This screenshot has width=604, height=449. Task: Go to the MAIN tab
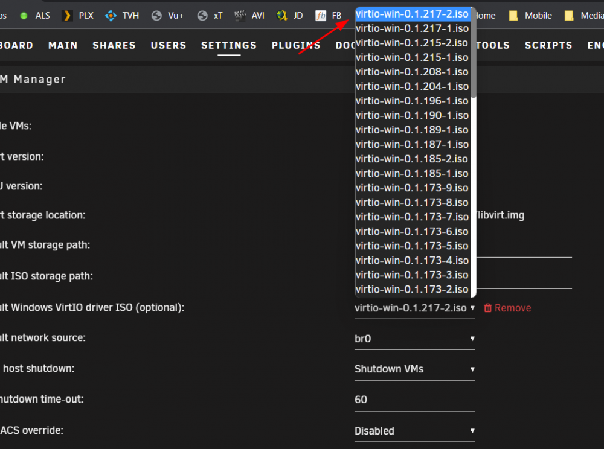[63, 45]
